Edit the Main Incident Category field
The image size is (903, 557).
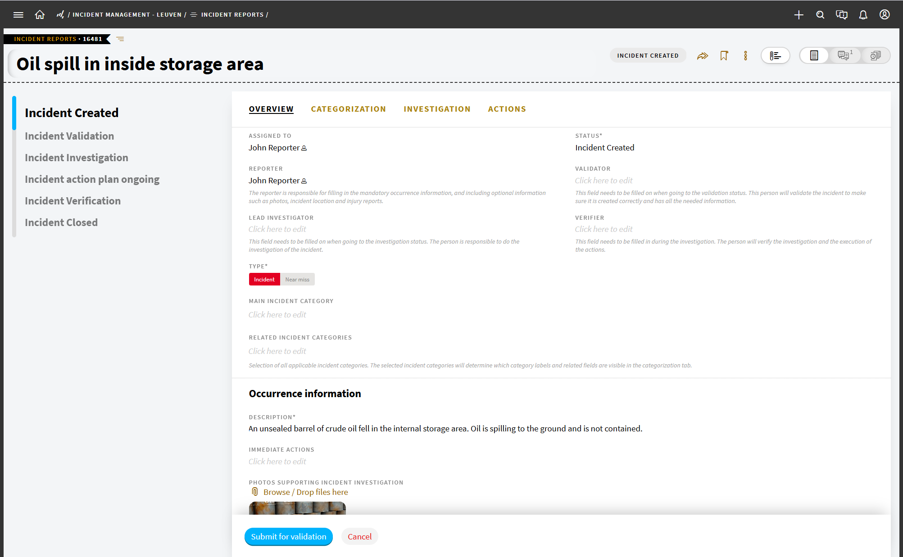(277, 315)
